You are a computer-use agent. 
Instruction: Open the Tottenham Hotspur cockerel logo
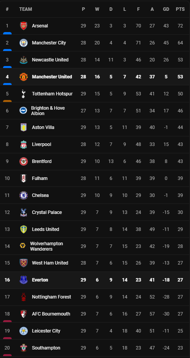23,93
